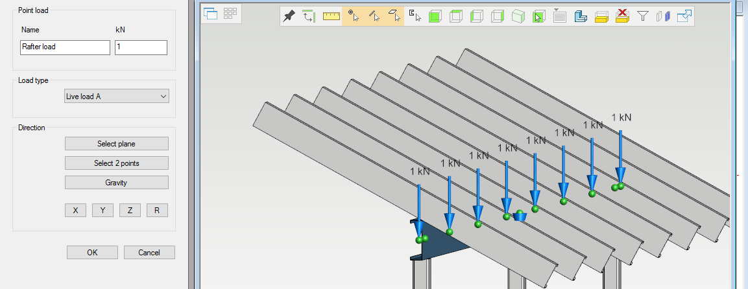
Task: Click the external window arrow icon
Action: pos(684,16)
